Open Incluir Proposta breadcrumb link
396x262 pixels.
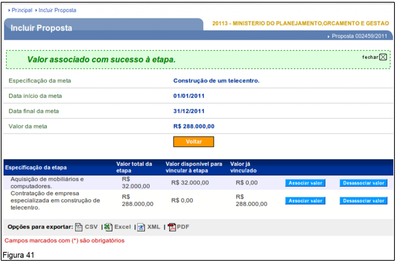click(x=57, y=10)
